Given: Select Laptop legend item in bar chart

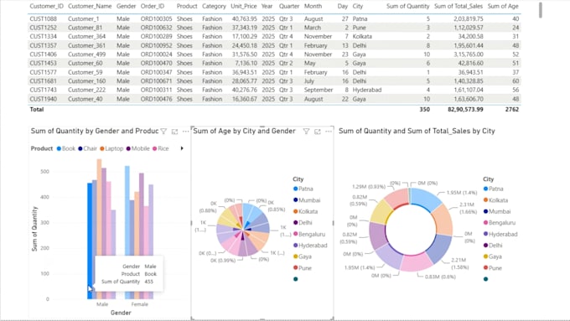Looking at the screenshot, I should tap(111, 148).
